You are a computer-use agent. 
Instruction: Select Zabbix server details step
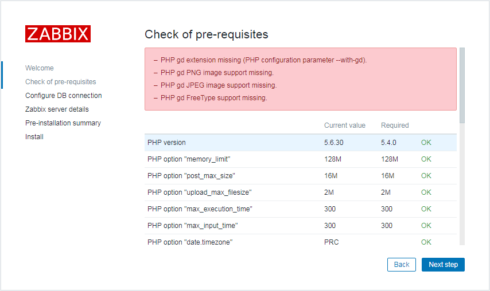57,109
